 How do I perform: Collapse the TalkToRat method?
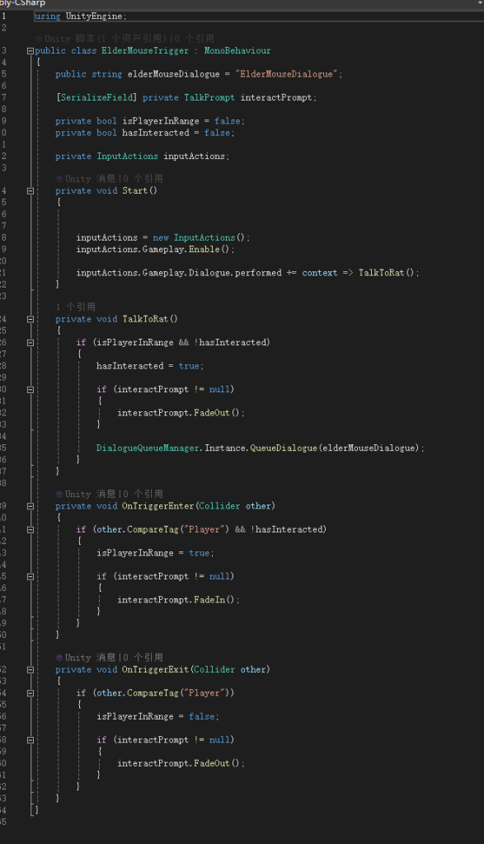tap(31, 319)
